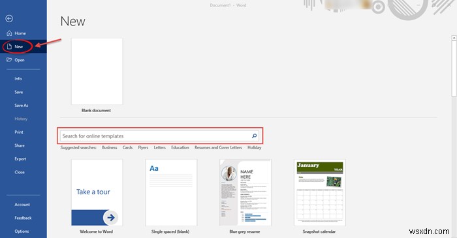The width and height of the screenshot is (457, 238).
Task: Click the vertical scrollbar thumb
Action: (x=454, y=68)
